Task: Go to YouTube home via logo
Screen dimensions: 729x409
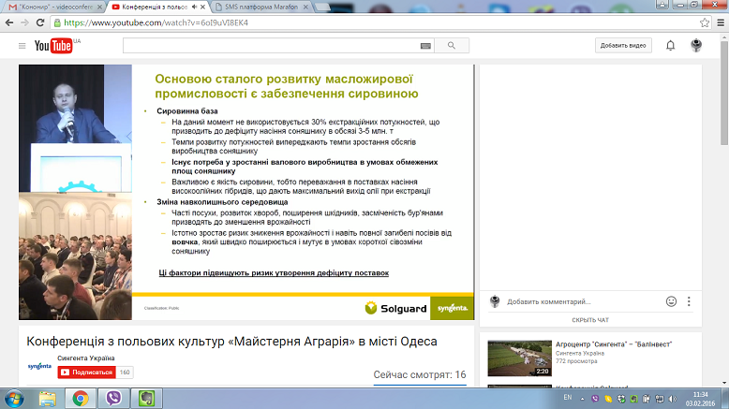Action: pyautogui.click(x=53, y=46)
